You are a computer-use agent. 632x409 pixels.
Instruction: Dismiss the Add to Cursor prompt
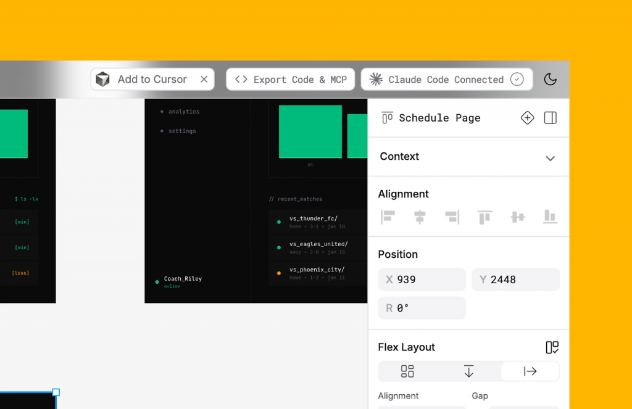(x=204, y=79)
